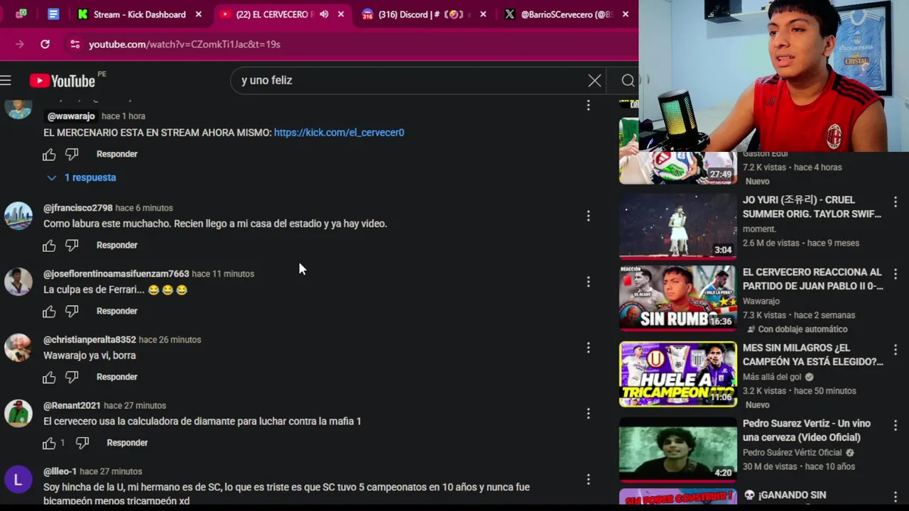Dislike @jfrancisco2798's comment
This screenshot has height=511, width=909.
(x=72, y=246)
